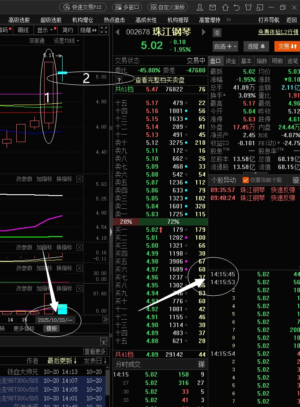Switch to 盘口 tab
The height and width of the screenshot is (407, 300).
click(x=215, y=61)
